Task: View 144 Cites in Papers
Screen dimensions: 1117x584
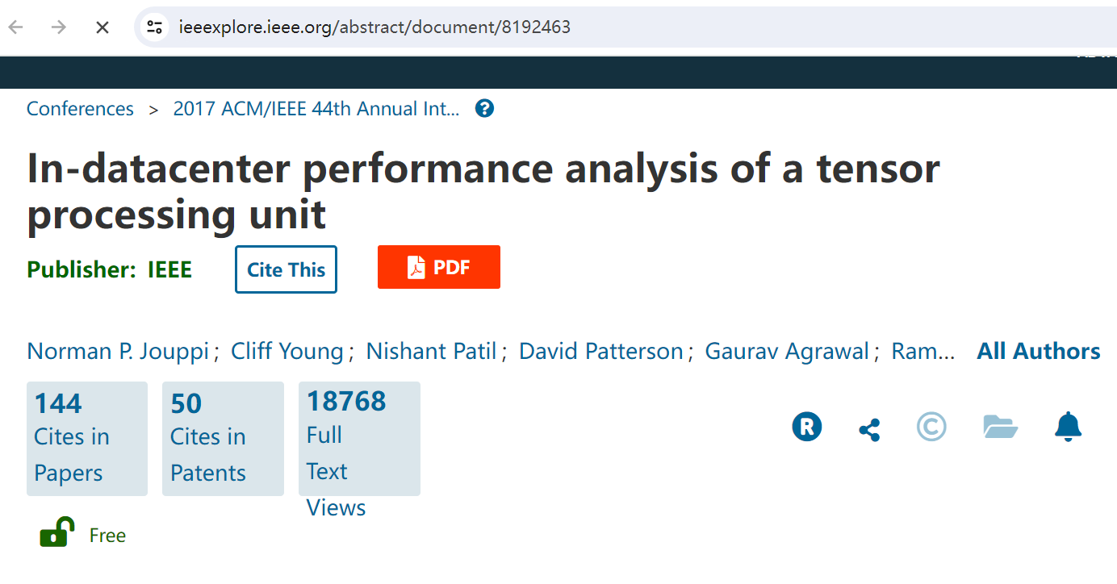Action: [87, 439]
